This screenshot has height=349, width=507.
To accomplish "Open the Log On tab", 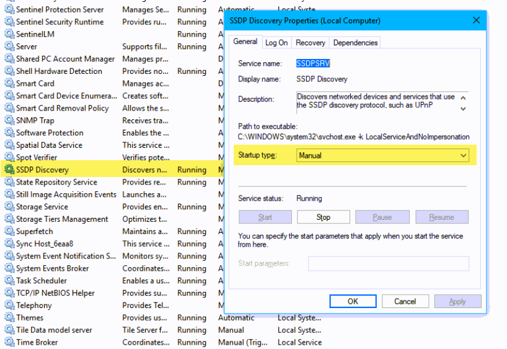I will click(x=276, y=43).
